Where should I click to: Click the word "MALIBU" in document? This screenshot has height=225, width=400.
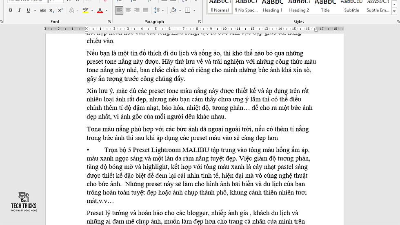click(196, 150)
